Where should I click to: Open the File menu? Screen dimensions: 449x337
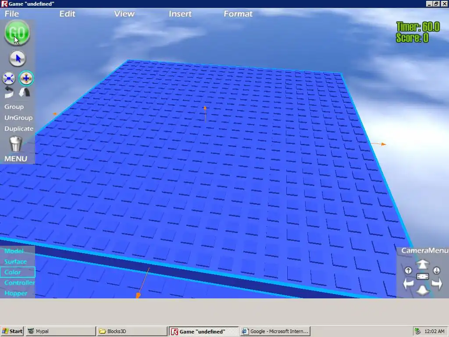click(12, 14)
